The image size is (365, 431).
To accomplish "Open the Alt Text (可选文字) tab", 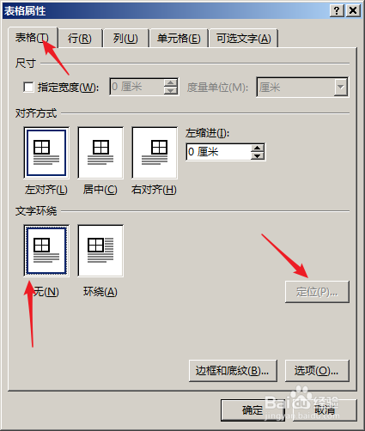I will coord(244,38).
